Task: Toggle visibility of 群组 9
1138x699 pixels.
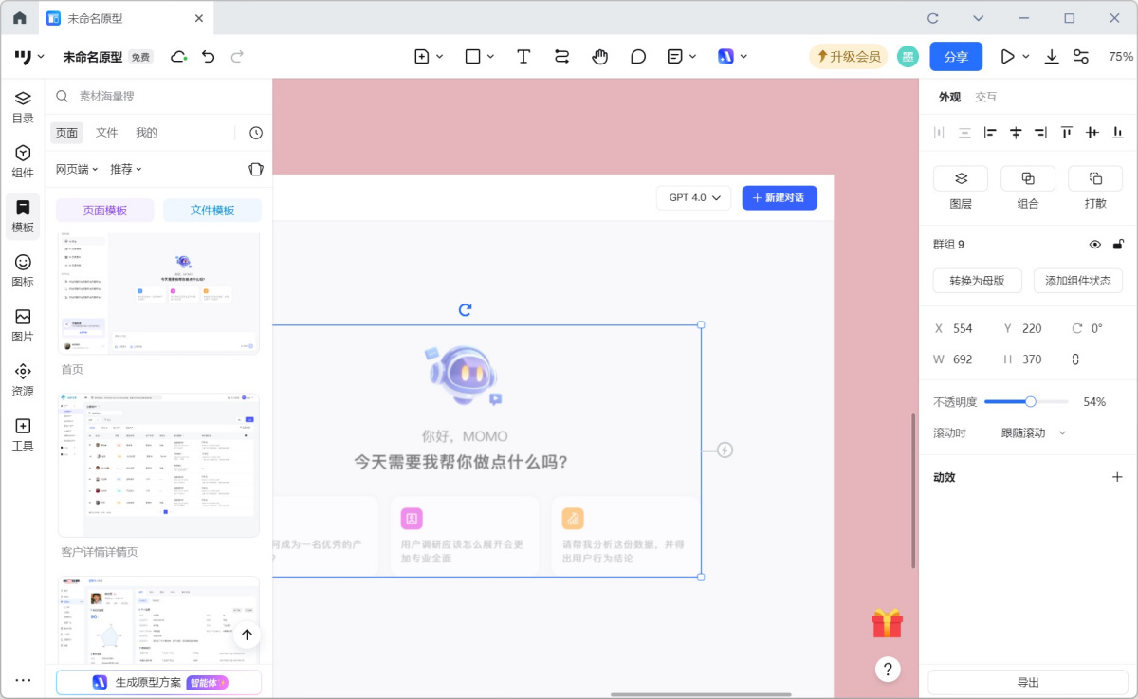Action: (x=1094, y=245)
